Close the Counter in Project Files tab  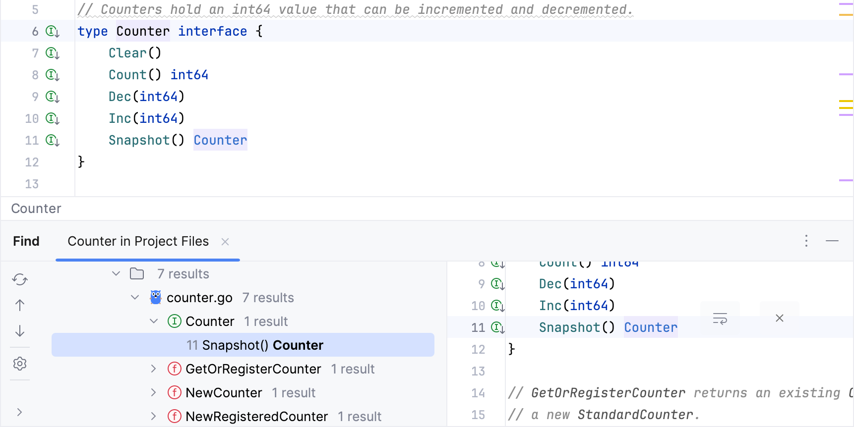pos(225,242)
